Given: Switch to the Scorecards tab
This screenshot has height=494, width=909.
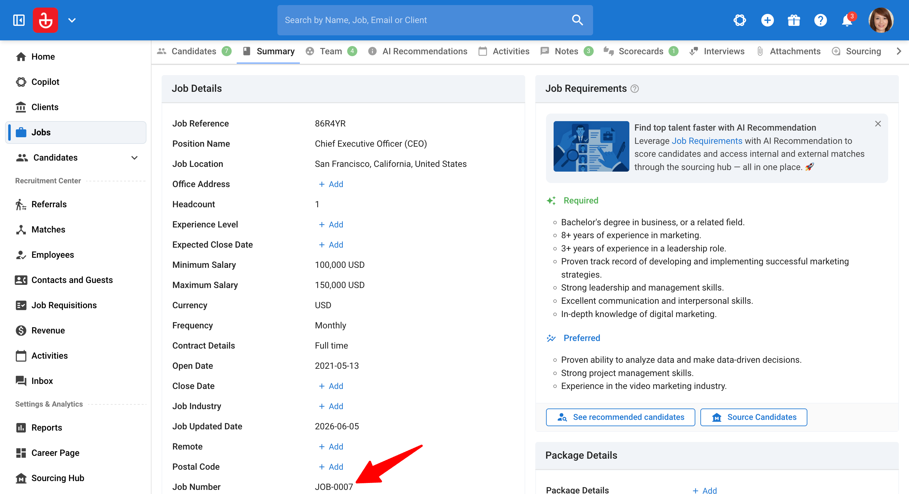Looking at the screenshot, I should [641, 51].
